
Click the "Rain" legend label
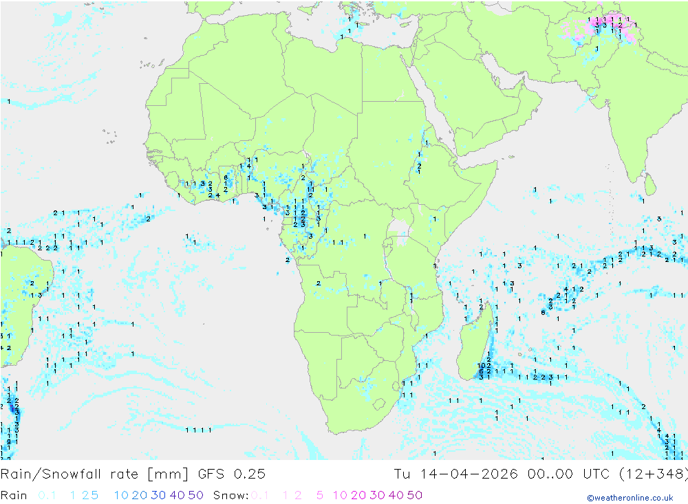(14, 495)
